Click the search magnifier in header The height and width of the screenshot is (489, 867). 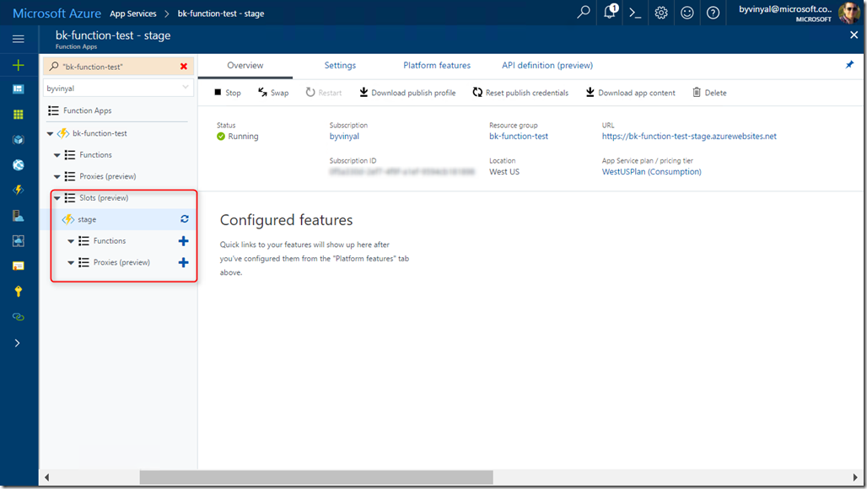[584, 13]
